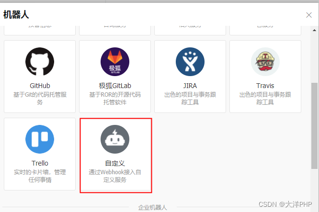Image resolution: width=319 pixels, height=212 pixels.
Task: Click description 基于Git的代码托管服务
Action: [x=40, y=99]
